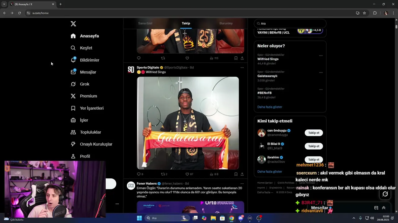
Task: Open Bildirimler in sidebar
Action: (85, 60)
